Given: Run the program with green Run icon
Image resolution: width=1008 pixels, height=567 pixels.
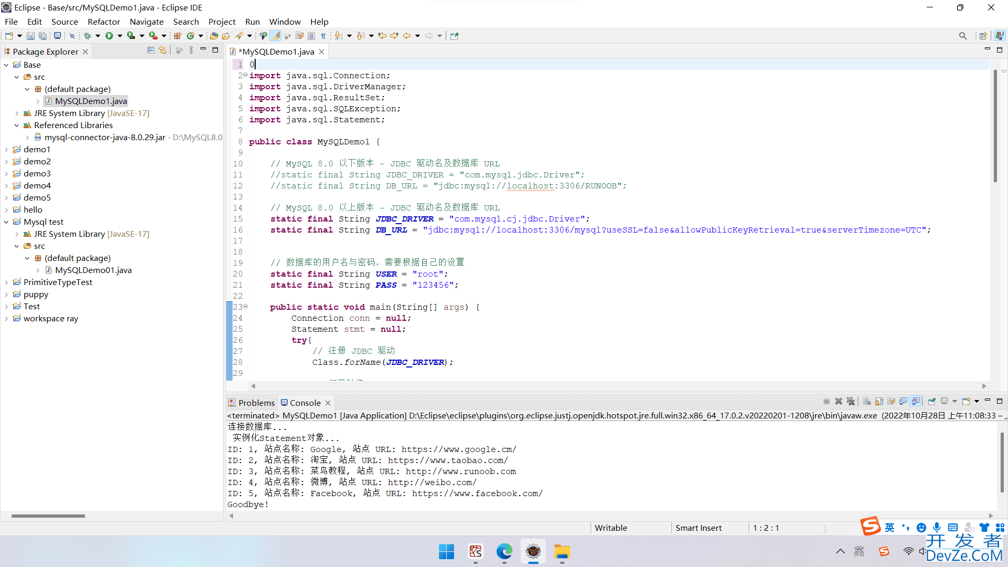Looking at the screenshot, I should [x=109, y=36].
